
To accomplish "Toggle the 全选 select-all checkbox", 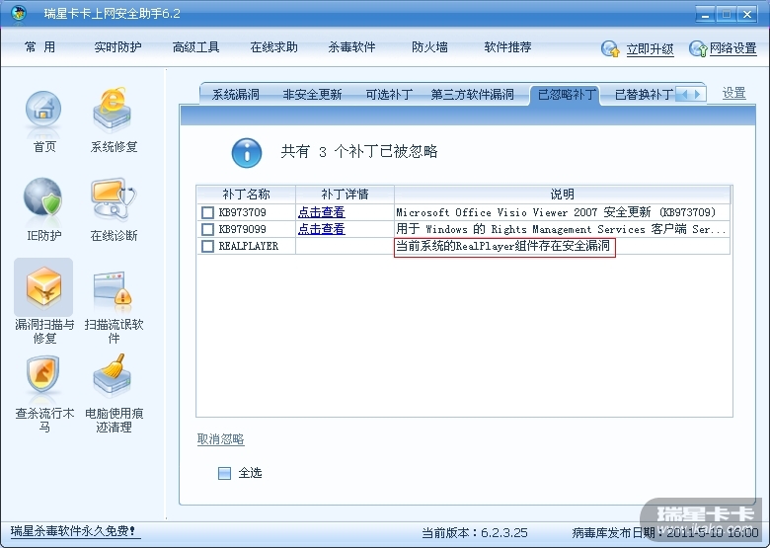I will [x=224, y=473].
